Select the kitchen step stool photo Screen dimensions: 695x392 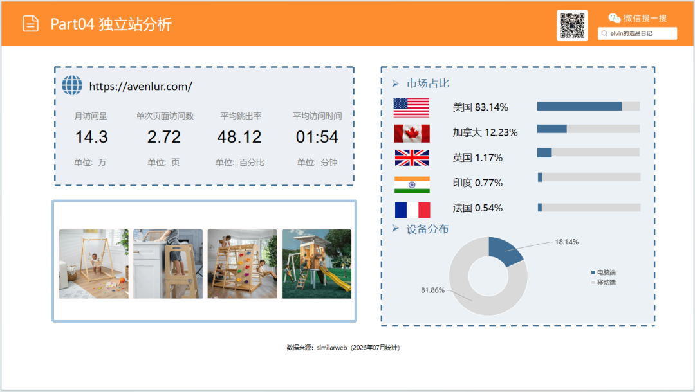click(168, 263)
